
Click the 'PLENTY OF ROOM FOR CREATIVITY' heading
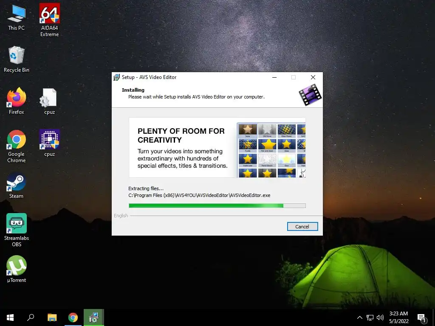(181, 135)
